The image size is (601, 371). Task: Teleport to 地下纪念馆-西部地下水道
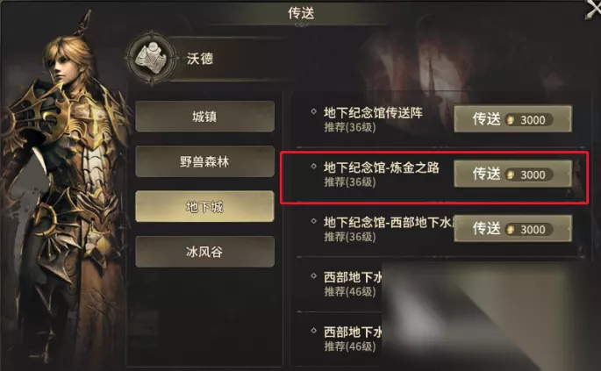click(513, 229)
